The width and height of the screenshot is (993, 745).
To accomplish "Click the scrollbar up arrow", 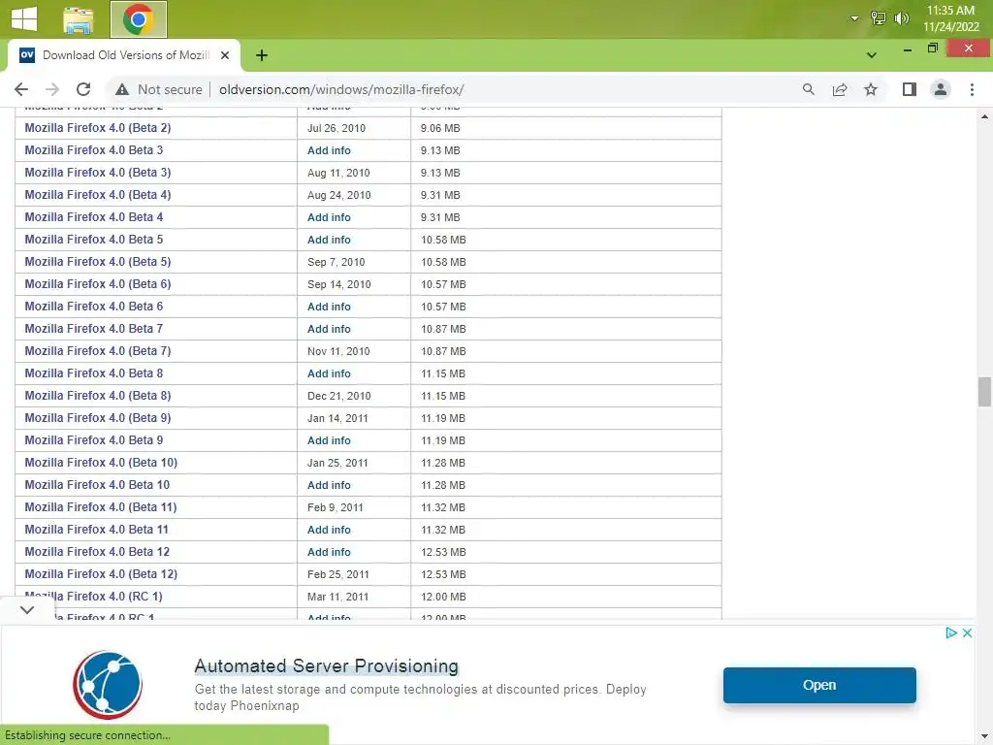I will (x=984, y=116).
